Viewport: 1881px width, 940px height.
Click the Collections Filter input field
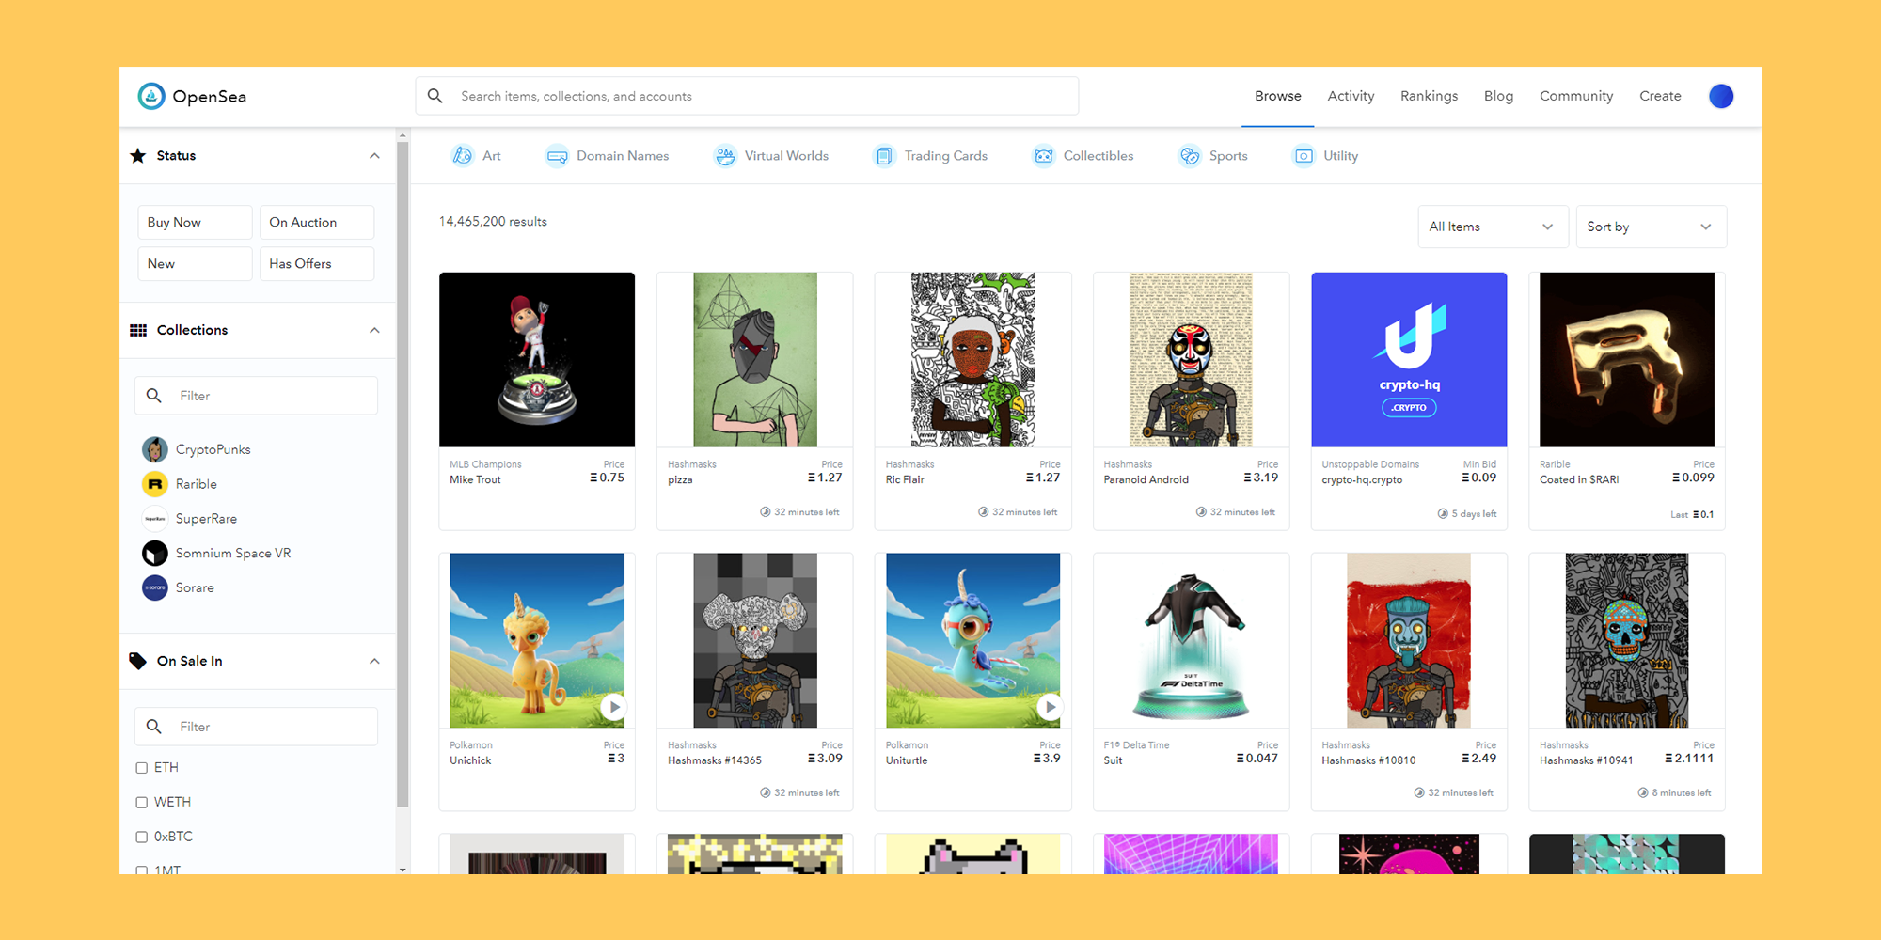coord(256,396)
